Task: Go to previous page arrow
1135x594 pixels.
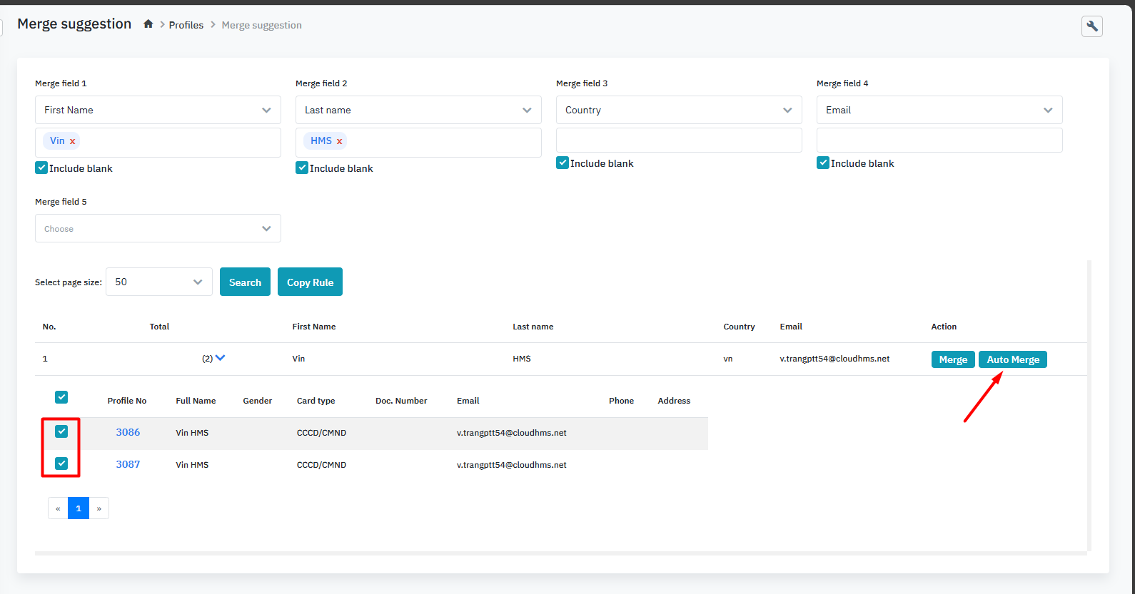Action: click(x=58, y=508)
